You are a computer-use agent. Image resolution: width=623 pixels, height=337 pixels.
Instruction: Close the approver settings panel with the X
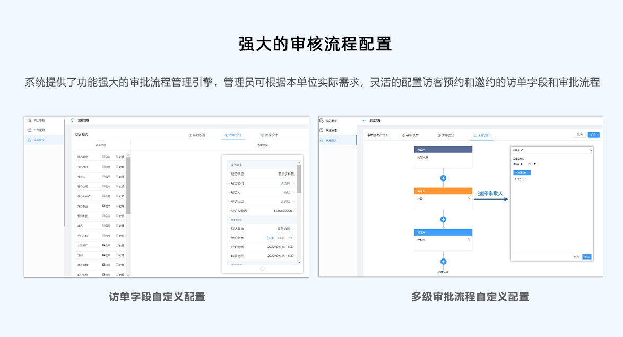[x=591, y=150]
